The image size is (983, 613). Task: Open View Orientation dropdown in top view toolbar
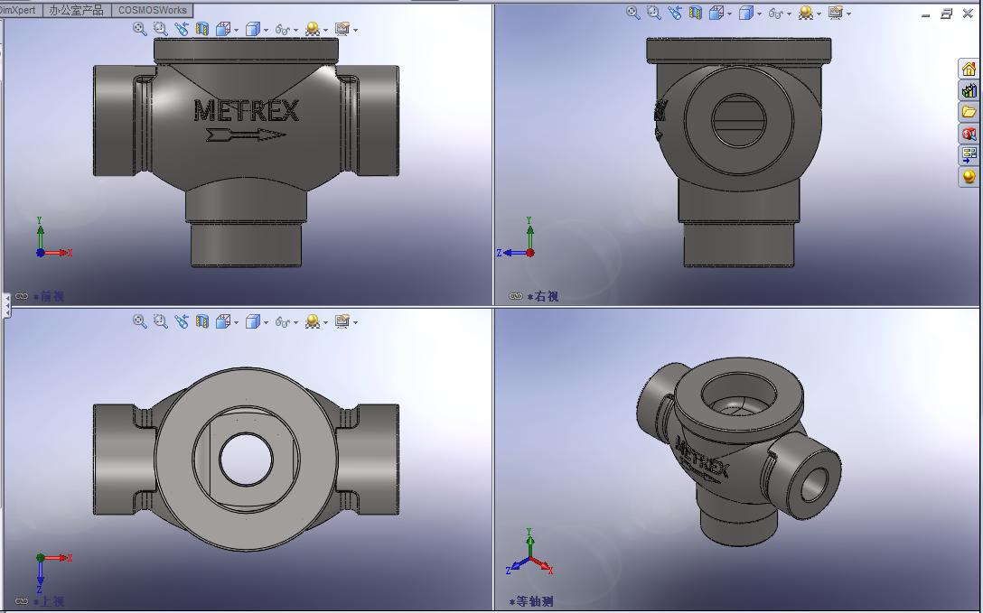[236, 322]
